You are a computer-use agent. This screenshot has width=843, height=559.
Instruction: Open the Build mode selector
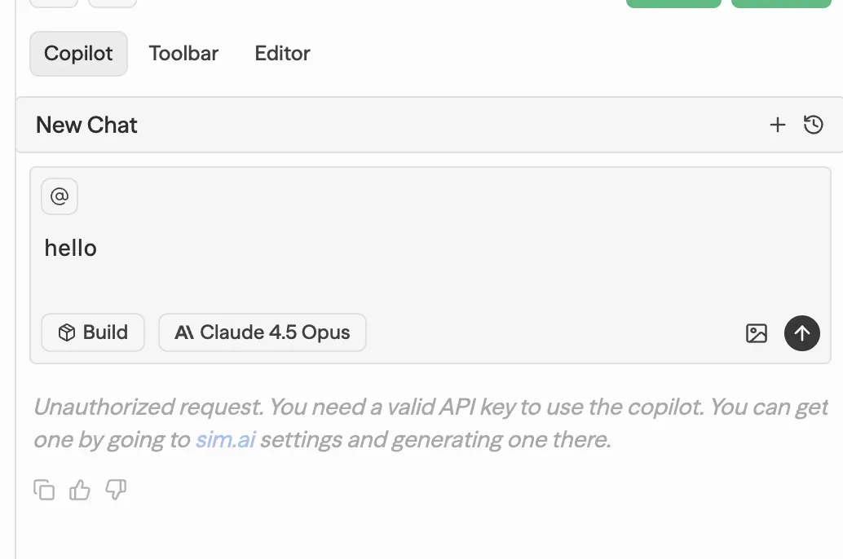pos(93,332)
